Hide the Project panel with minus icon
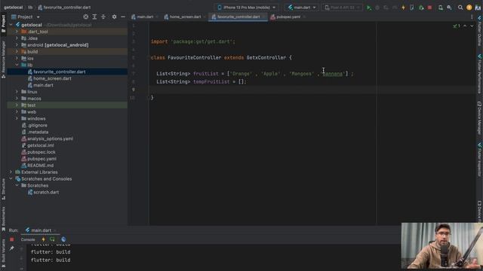 pyautogui.click(x=123, y=17)
